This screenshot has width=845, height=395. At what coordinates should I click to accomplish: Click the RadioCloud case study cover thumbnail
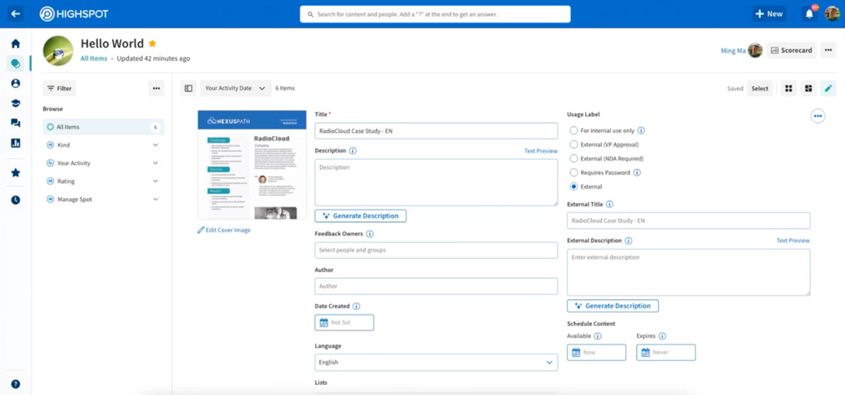(252, 165)
